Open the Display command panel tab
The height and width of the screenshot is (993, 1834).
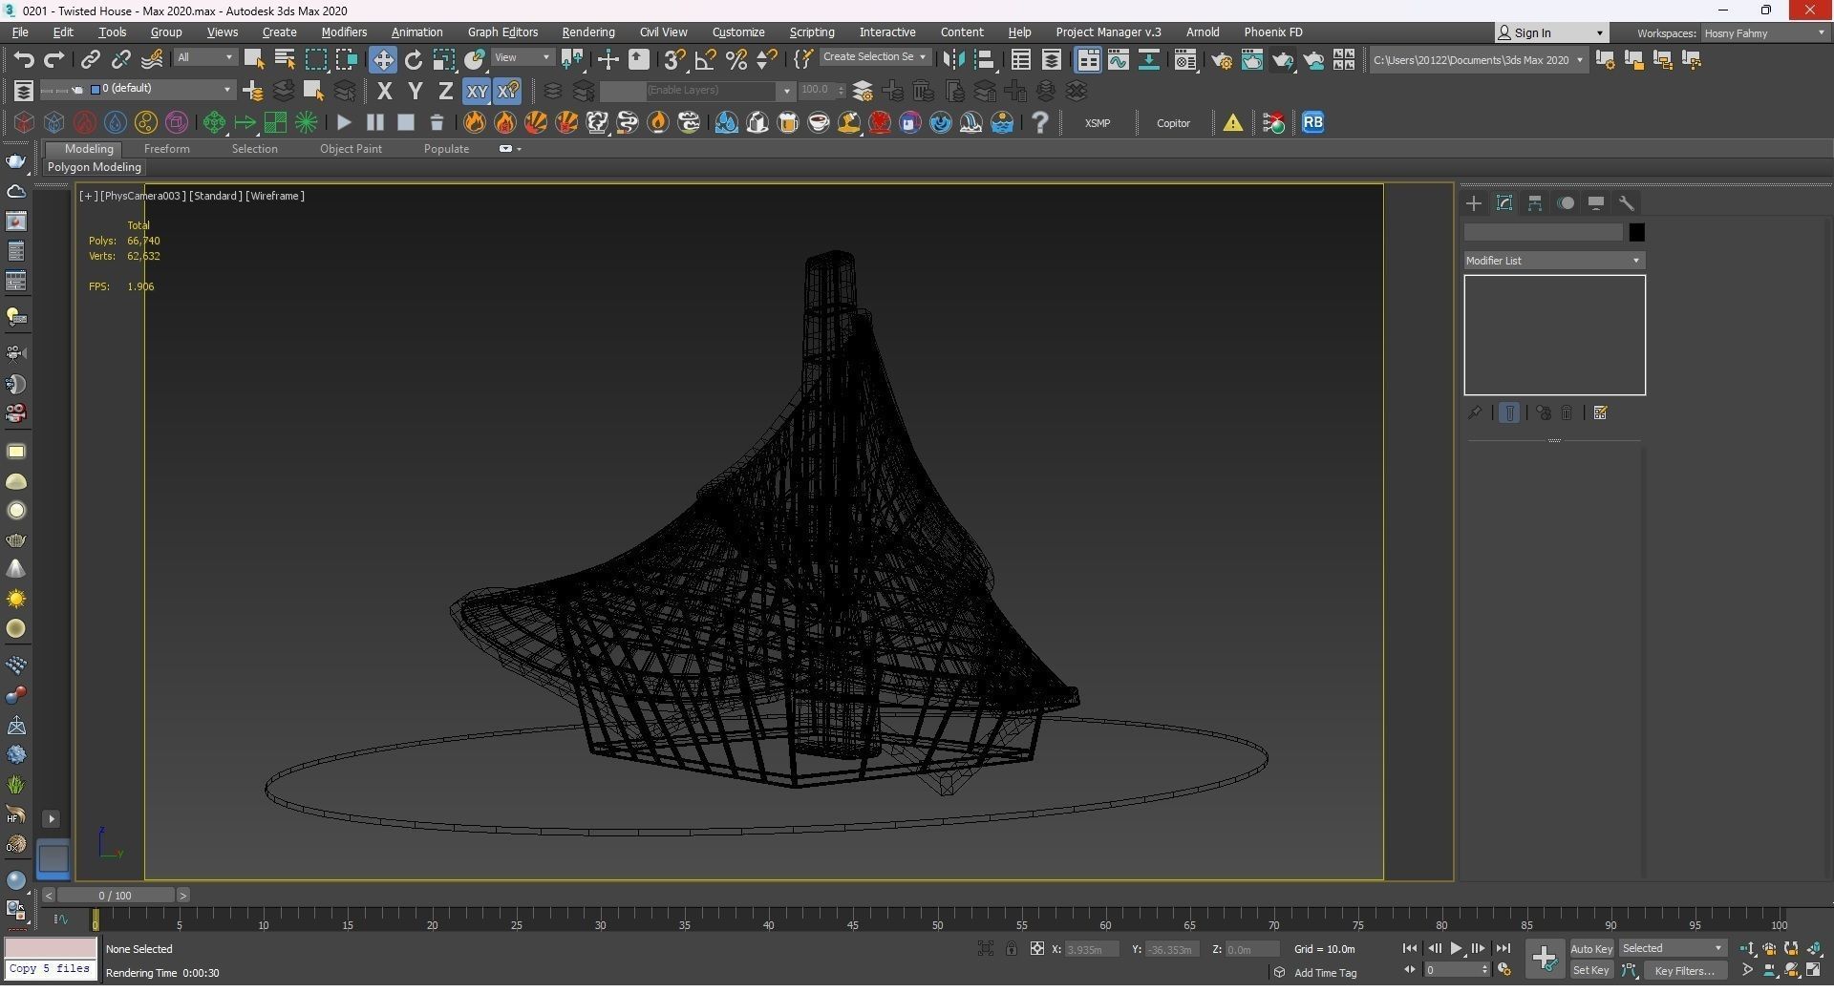click(1596, 203)
